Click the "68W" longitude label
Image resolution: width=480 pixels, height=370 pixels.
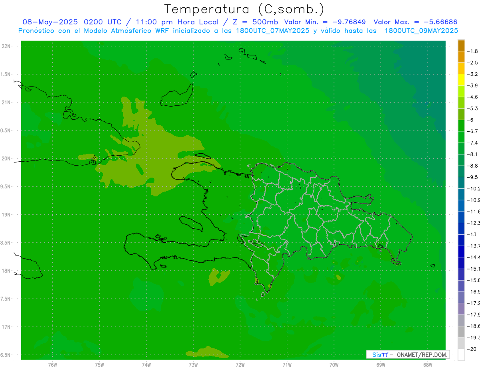(428, 365)
